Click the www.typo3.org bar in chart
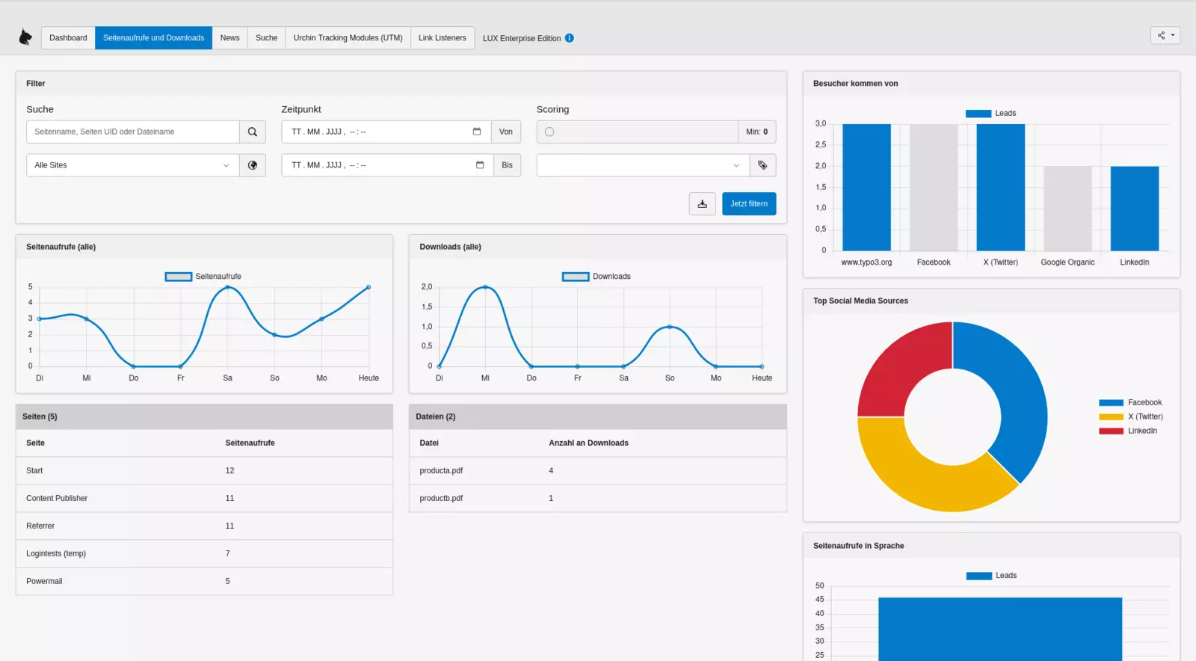Viewport: 1196px width, 661px height. pos(866,187)
